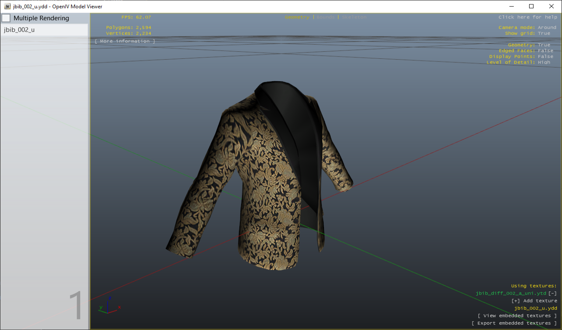Enable the Multiple Rendering checkbox
562x330 pixels.
click(6, 18)
